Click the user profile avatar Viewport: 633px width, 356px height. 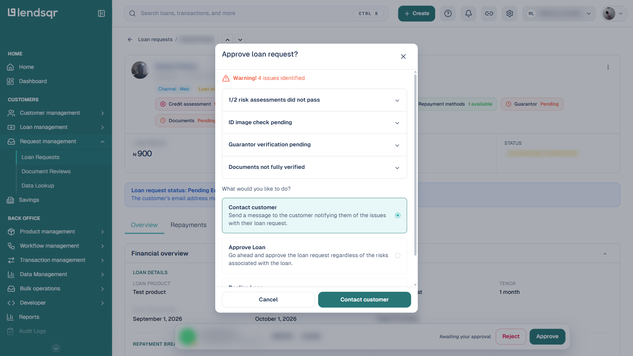609,13
